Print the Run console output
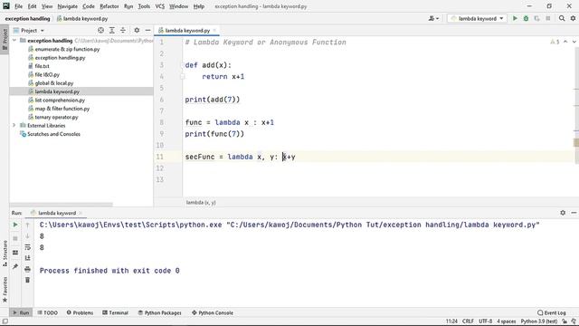Image resolution: width=579 pixels, height=326 pixels. (x=27, y=269)
